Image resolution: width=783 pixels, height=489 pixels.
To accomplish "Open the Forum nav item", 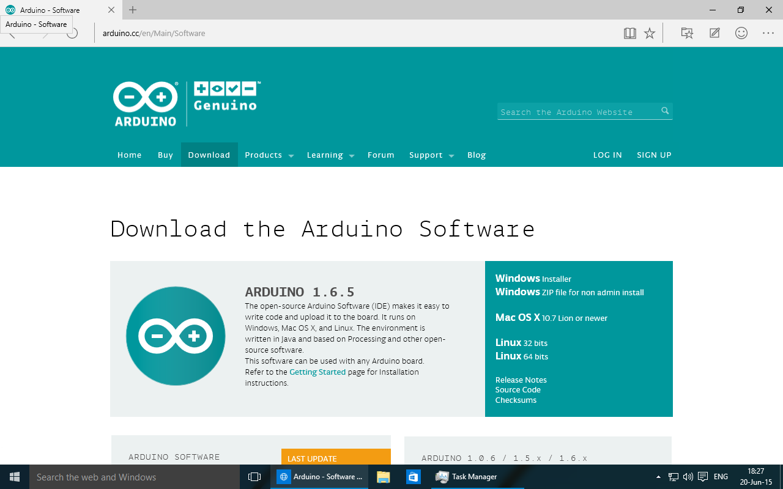I will [381, 155].
